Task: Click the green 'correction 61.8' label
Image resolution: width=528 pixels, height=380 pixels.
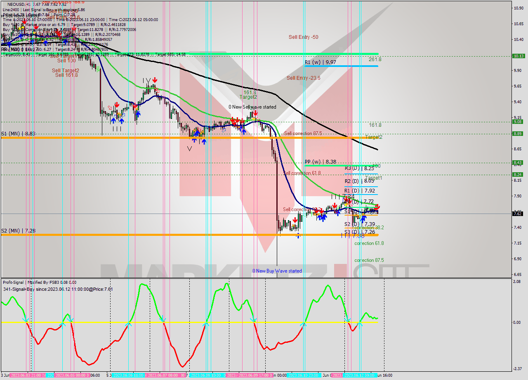Action: point(369,243)
